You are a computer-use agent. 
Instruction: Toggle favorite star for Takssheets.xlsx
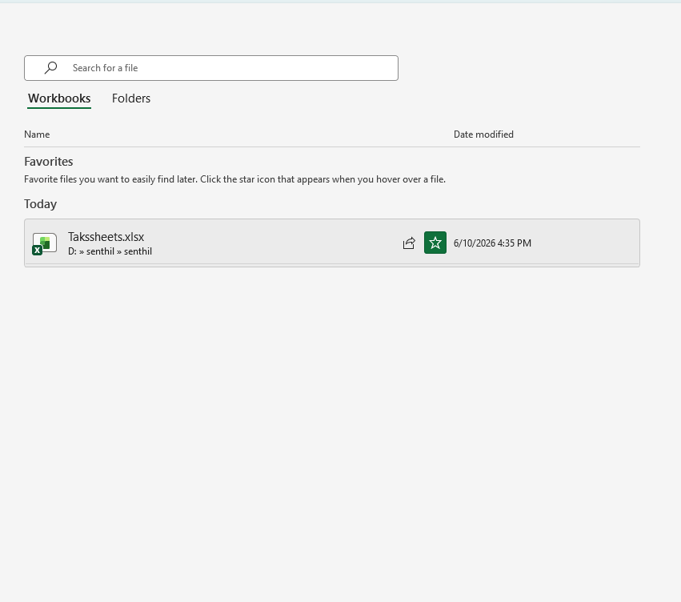point(435,243)
